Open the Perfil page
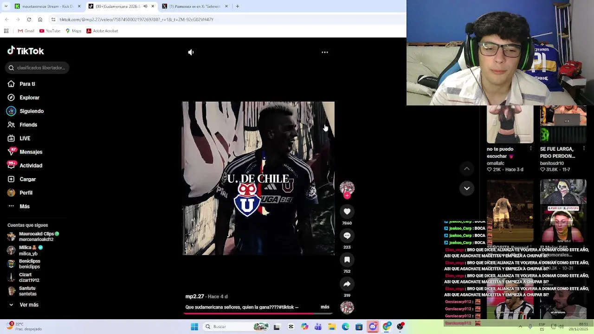Screen dimensions: 594x334 point(20,193)
